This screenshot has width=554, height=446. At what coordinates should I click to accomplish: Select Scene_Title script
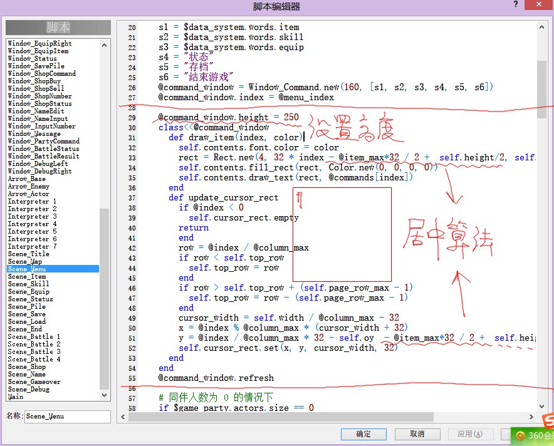point(29,254)
